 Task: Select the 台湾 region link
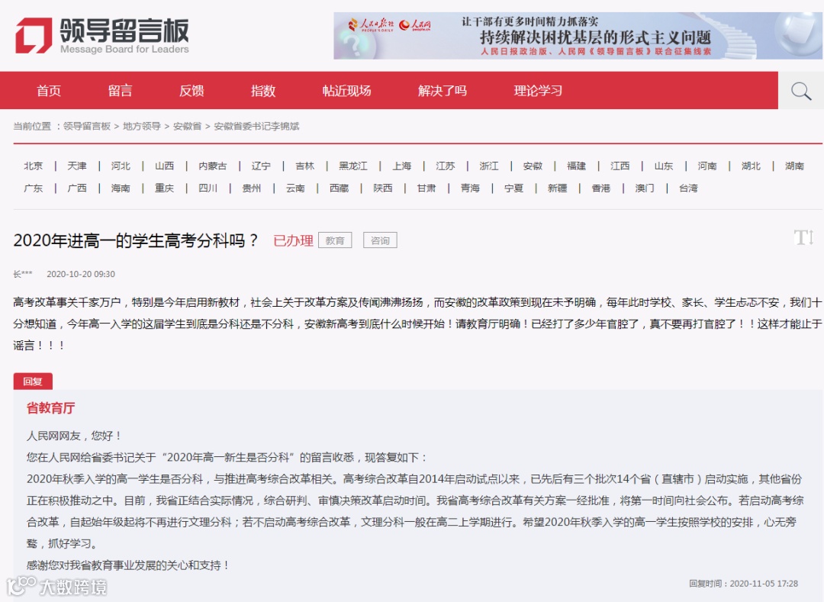coord(688,188)
